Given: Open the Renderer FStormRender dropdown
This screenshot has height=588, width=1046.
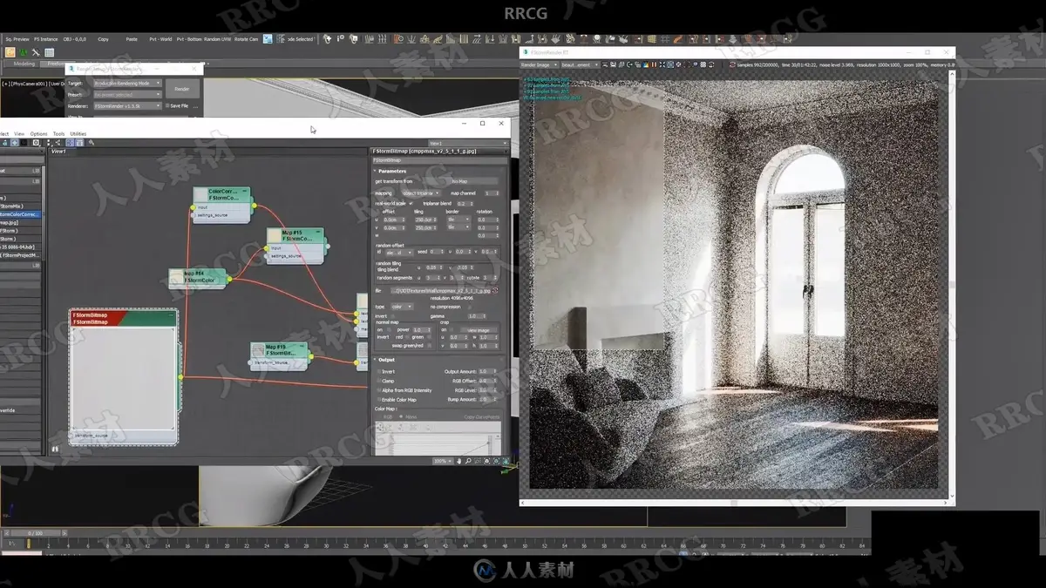Looking at the screenshot, I should click(x=127, y=105).
